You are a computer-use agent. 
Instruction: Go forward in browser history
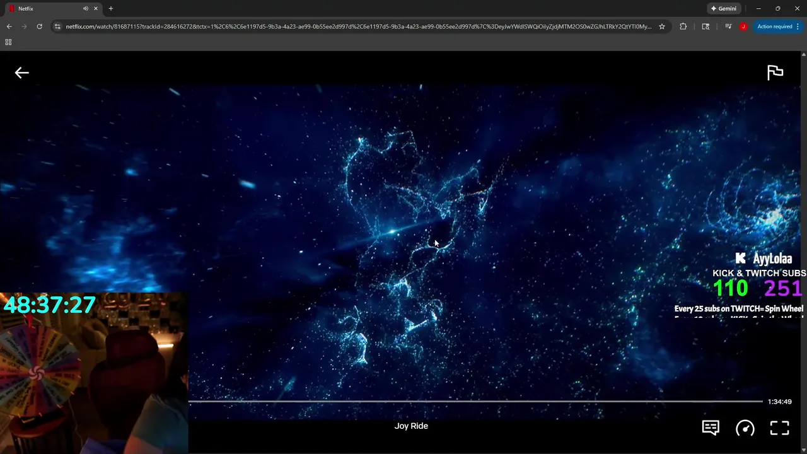24,26
